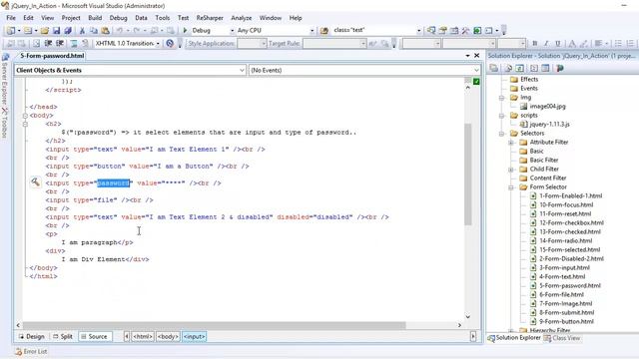The width and height of the screenshot is (639, 359).
Task: Select the 5-Form-password.html document tab
Action: [x=52, y=56]
